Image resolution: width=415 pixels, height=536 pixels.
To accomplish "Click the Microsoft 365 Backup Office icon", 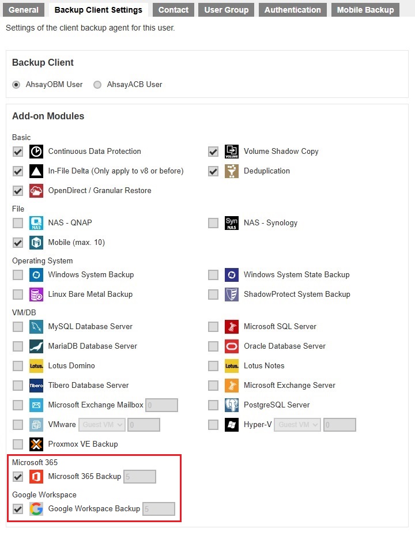I will [36, 477].
